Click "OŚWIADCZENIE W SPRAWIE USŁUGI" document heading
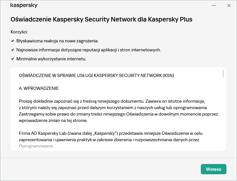Screen dimensions: 237x181 pyautogui.click(x=96, y=76)
